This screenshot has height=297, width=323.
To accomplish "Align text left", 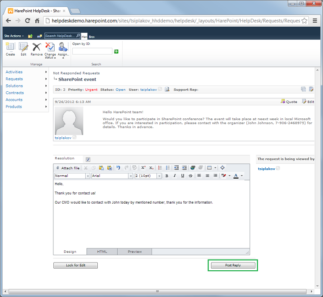I will point(199,176).
